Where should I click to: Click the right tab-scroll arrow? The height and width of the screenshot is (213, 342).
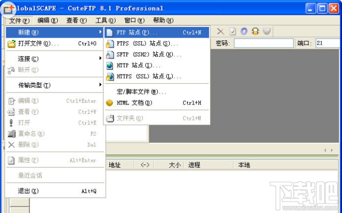pos(332,150)
